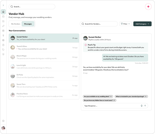This screenshot has width=155, height=134.
Task: Open the settings gear icon in the sidebar
Action: (x=3, y=121)
